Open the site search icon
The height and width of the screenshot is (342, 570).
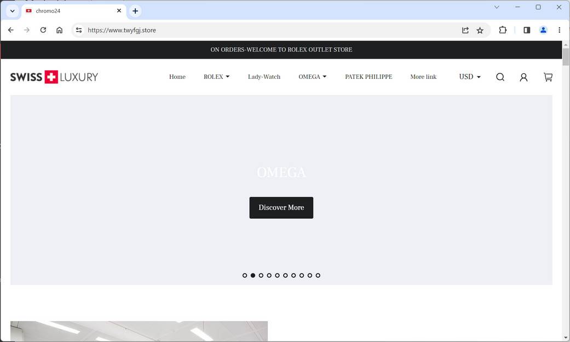point(500,77)
